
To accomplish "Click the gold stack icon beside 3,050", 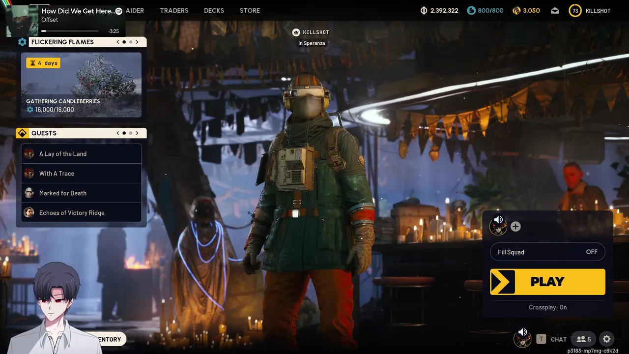I will 516,11.
